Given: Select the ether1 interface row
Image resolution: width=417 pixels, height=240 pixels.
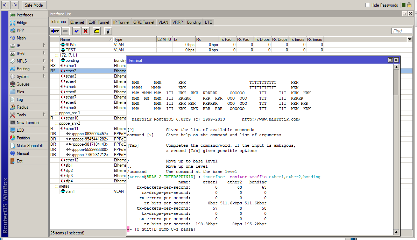Looking at the screenshot, I should 88,66.
